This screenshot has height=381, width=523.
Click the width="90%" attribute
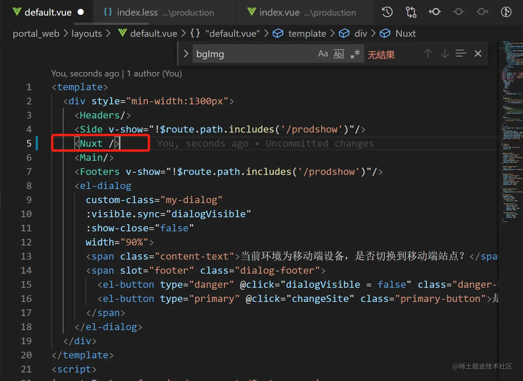tap(117, 242)
